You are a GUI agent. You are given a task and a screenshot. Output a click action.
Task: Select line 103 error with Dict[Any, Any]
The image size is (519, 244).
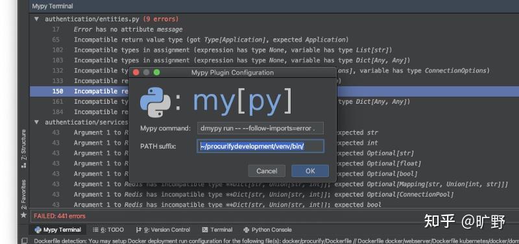(x=274, y=60)
